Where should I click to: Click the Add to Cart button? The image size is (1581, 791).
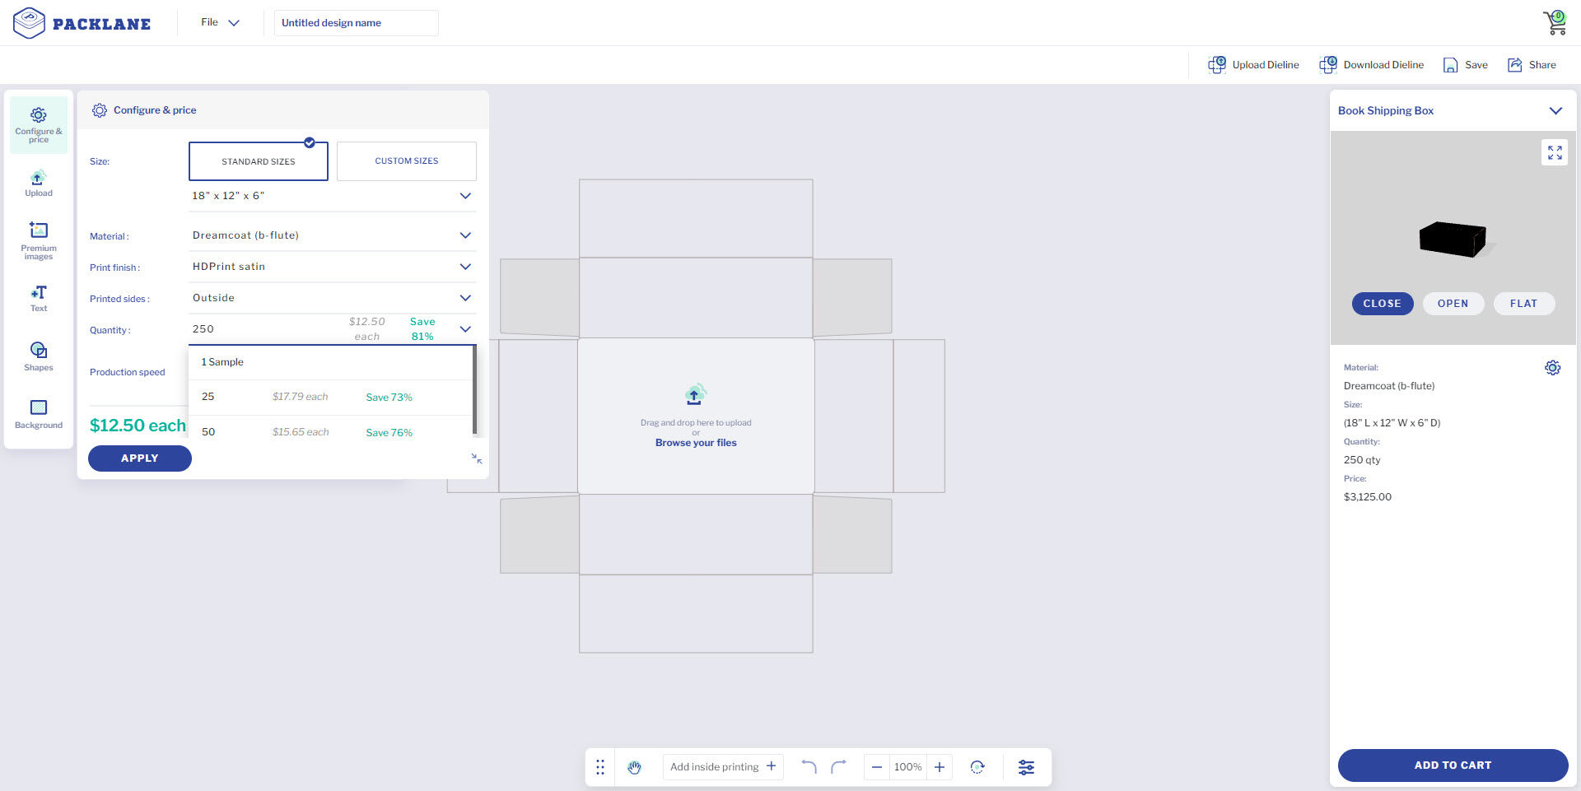pos(1452,765)
